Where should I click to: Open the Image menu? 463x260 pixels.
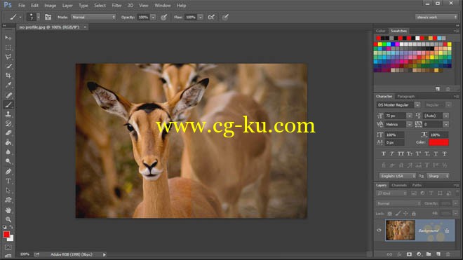pos(51,6)
